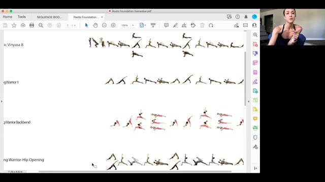Click the page number input field
This screenshot has width=325, height=182.
tap(68, 25)
